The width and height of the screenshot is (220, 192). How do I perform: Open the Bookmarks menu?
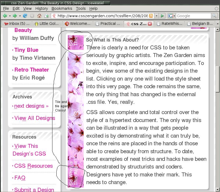point(62,8)
